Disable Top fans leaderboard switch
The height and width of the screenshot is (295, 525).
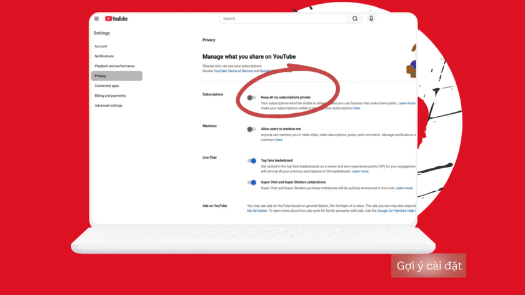(x=251, y=161)
